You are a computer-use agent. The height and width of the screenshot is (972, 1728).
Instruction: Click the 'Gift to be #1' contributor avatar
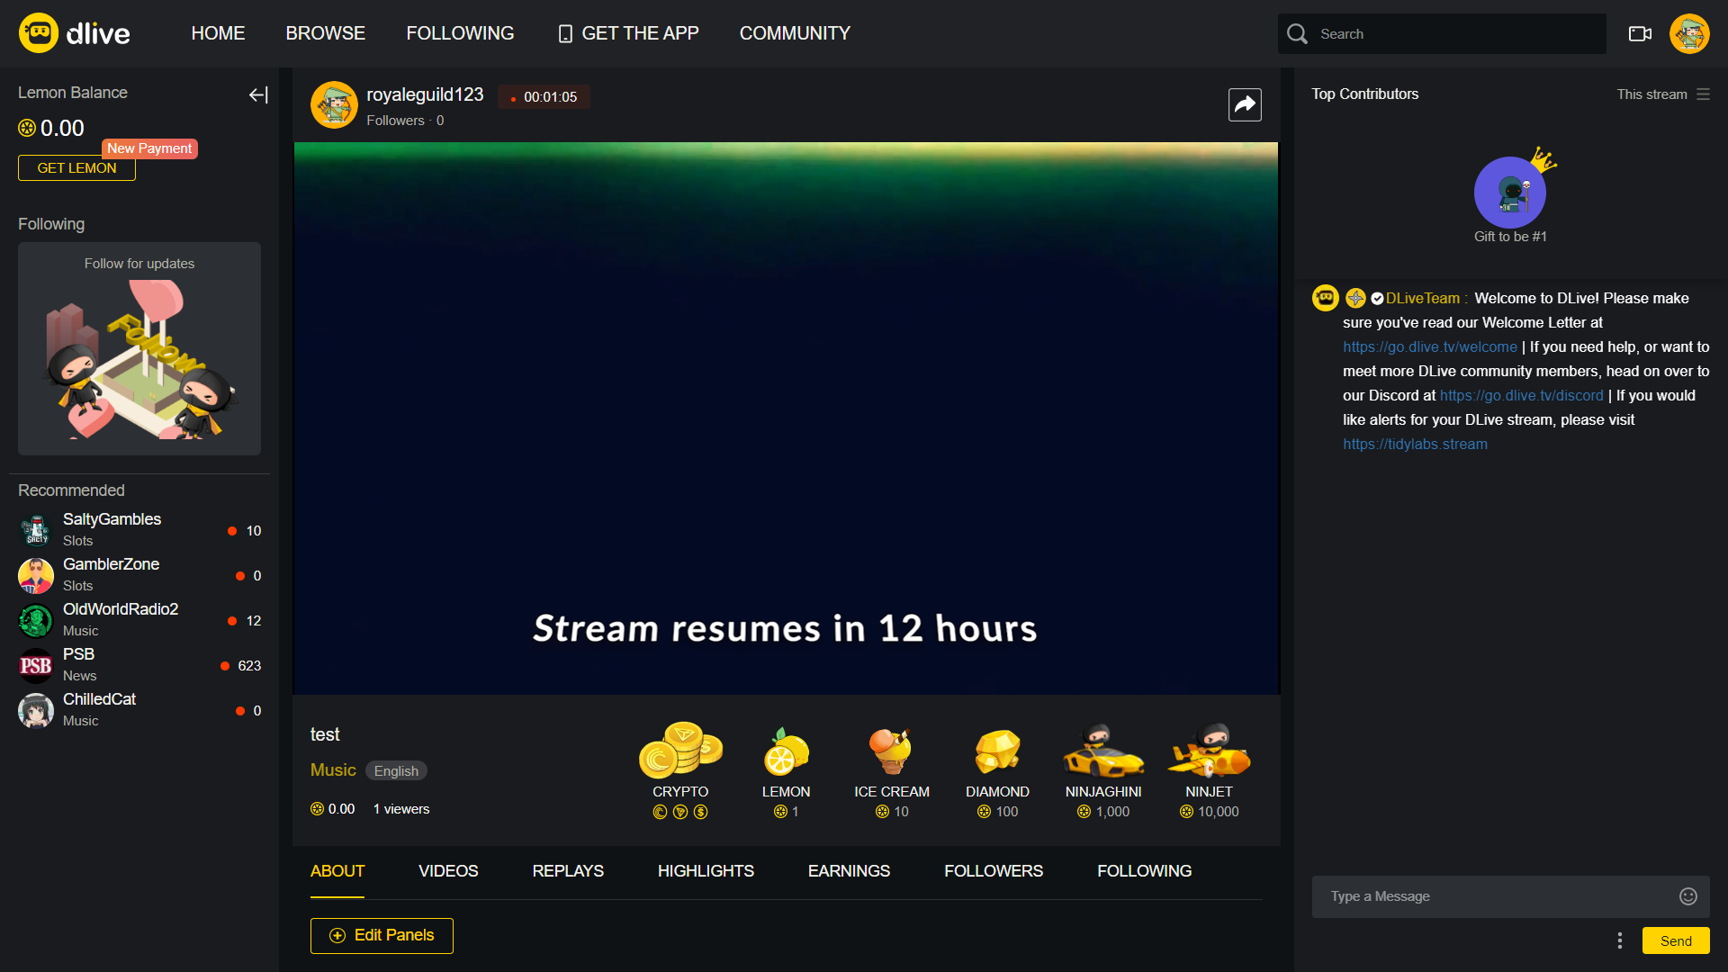pyautogui.click(x=1510, y=192)
